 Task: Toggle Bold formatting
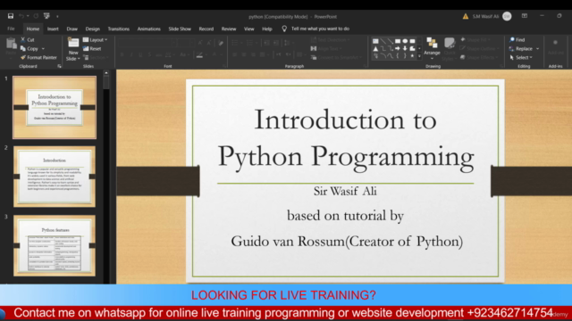122,54
